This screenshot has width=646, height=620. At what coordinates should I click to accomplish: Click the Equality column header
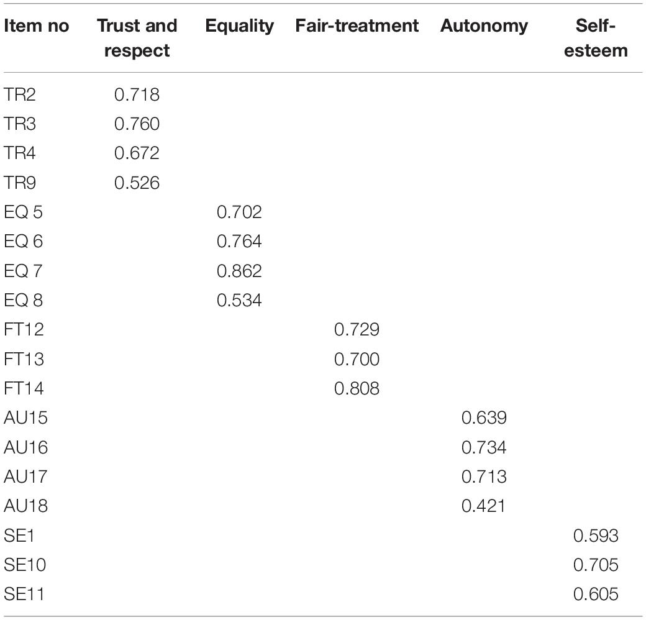click(239, 26)
